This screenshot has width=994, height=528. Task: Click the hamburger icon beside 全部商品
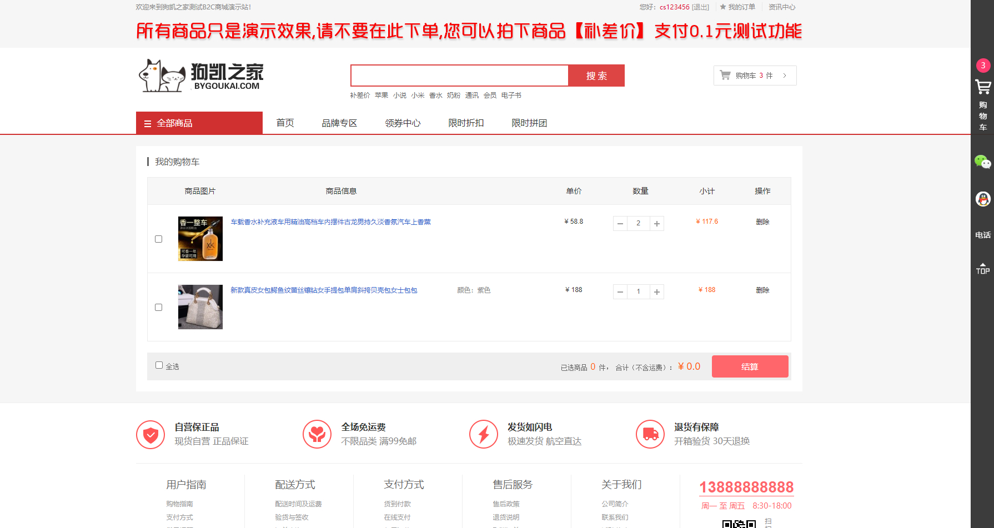(x=147, y=123)
